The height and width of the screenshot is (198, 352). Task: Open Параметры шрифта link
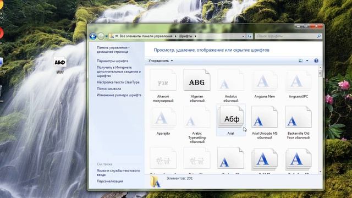[x=112, y=61]
